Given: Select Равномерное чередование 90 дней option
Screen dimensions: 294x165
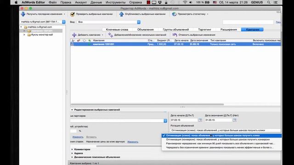Looking at the screenshot, I should point(221,143).
